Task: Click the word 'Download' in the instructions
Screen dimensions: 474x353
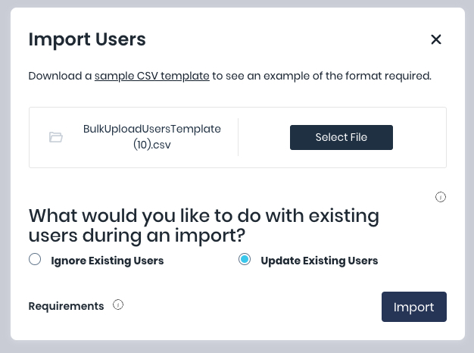Action: pyautogui.click(x=55, y=76)
